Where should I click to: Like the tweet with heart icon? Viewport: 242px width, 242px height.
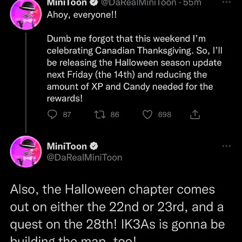147,115
